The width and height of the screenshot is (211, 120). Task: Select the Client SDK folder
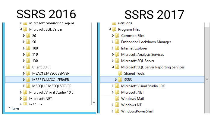[x=40, y=67]
